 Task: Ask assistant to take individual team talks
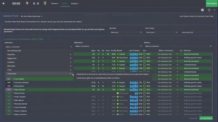coord(197,16)
